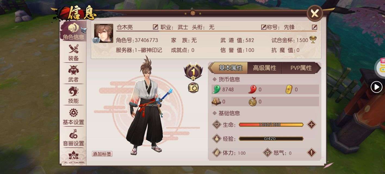Click the play button on right edge
The width and height of the screenshot is (385, 174).
click(x=377, y=87)
